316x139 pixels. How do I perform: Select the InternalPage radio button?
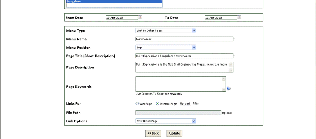[x=157, y=103]
